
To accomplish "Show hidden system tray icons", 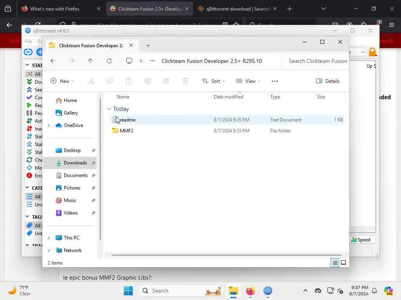I will (x=305, y=291).
